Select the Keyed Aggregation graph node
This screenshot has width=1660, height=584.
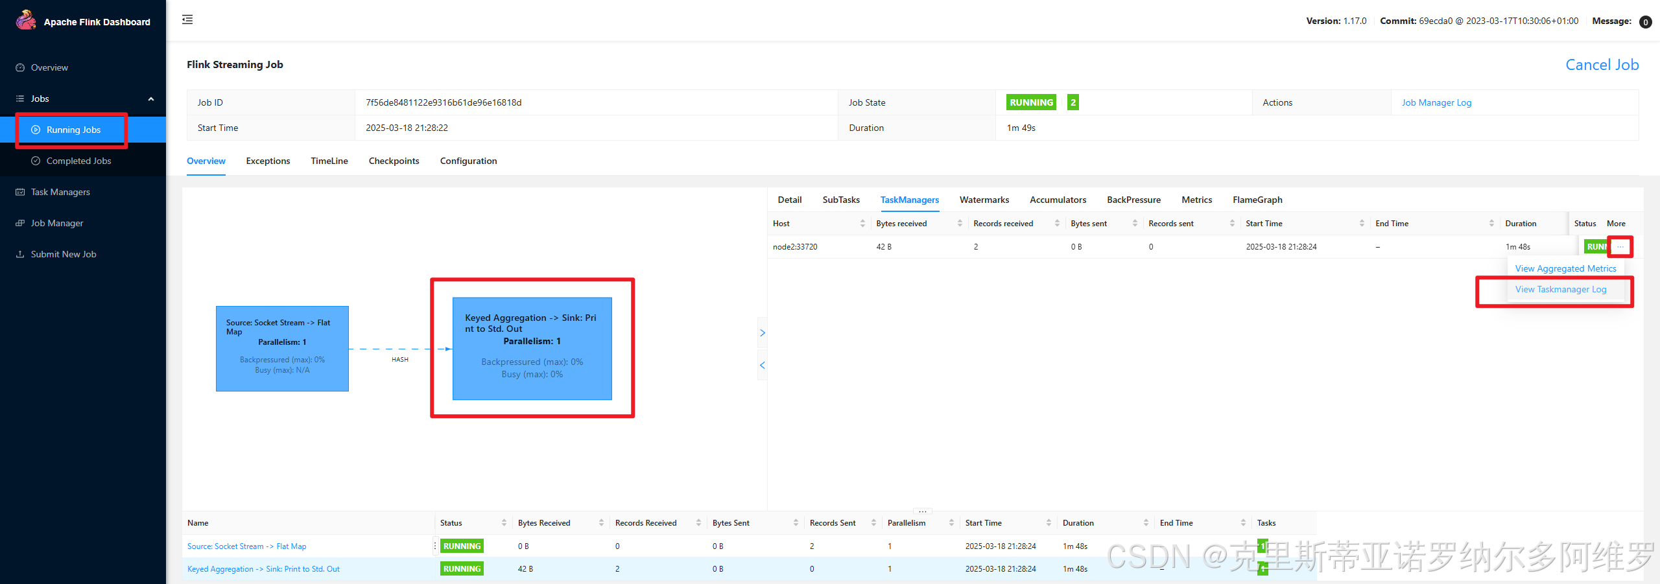[532, 349]
